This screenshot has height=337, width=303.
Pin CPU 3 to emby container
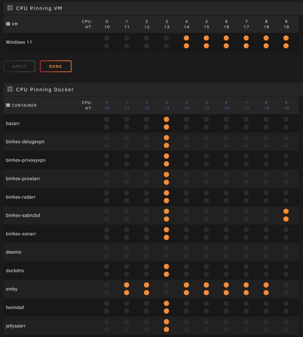pyautogui.click(x=166, y=285)
